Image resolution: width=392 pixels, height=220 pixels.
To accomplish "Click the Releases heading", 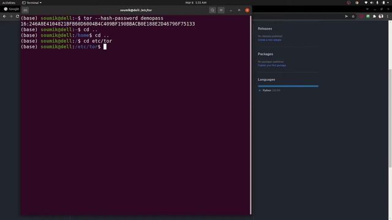I will 265,29.
